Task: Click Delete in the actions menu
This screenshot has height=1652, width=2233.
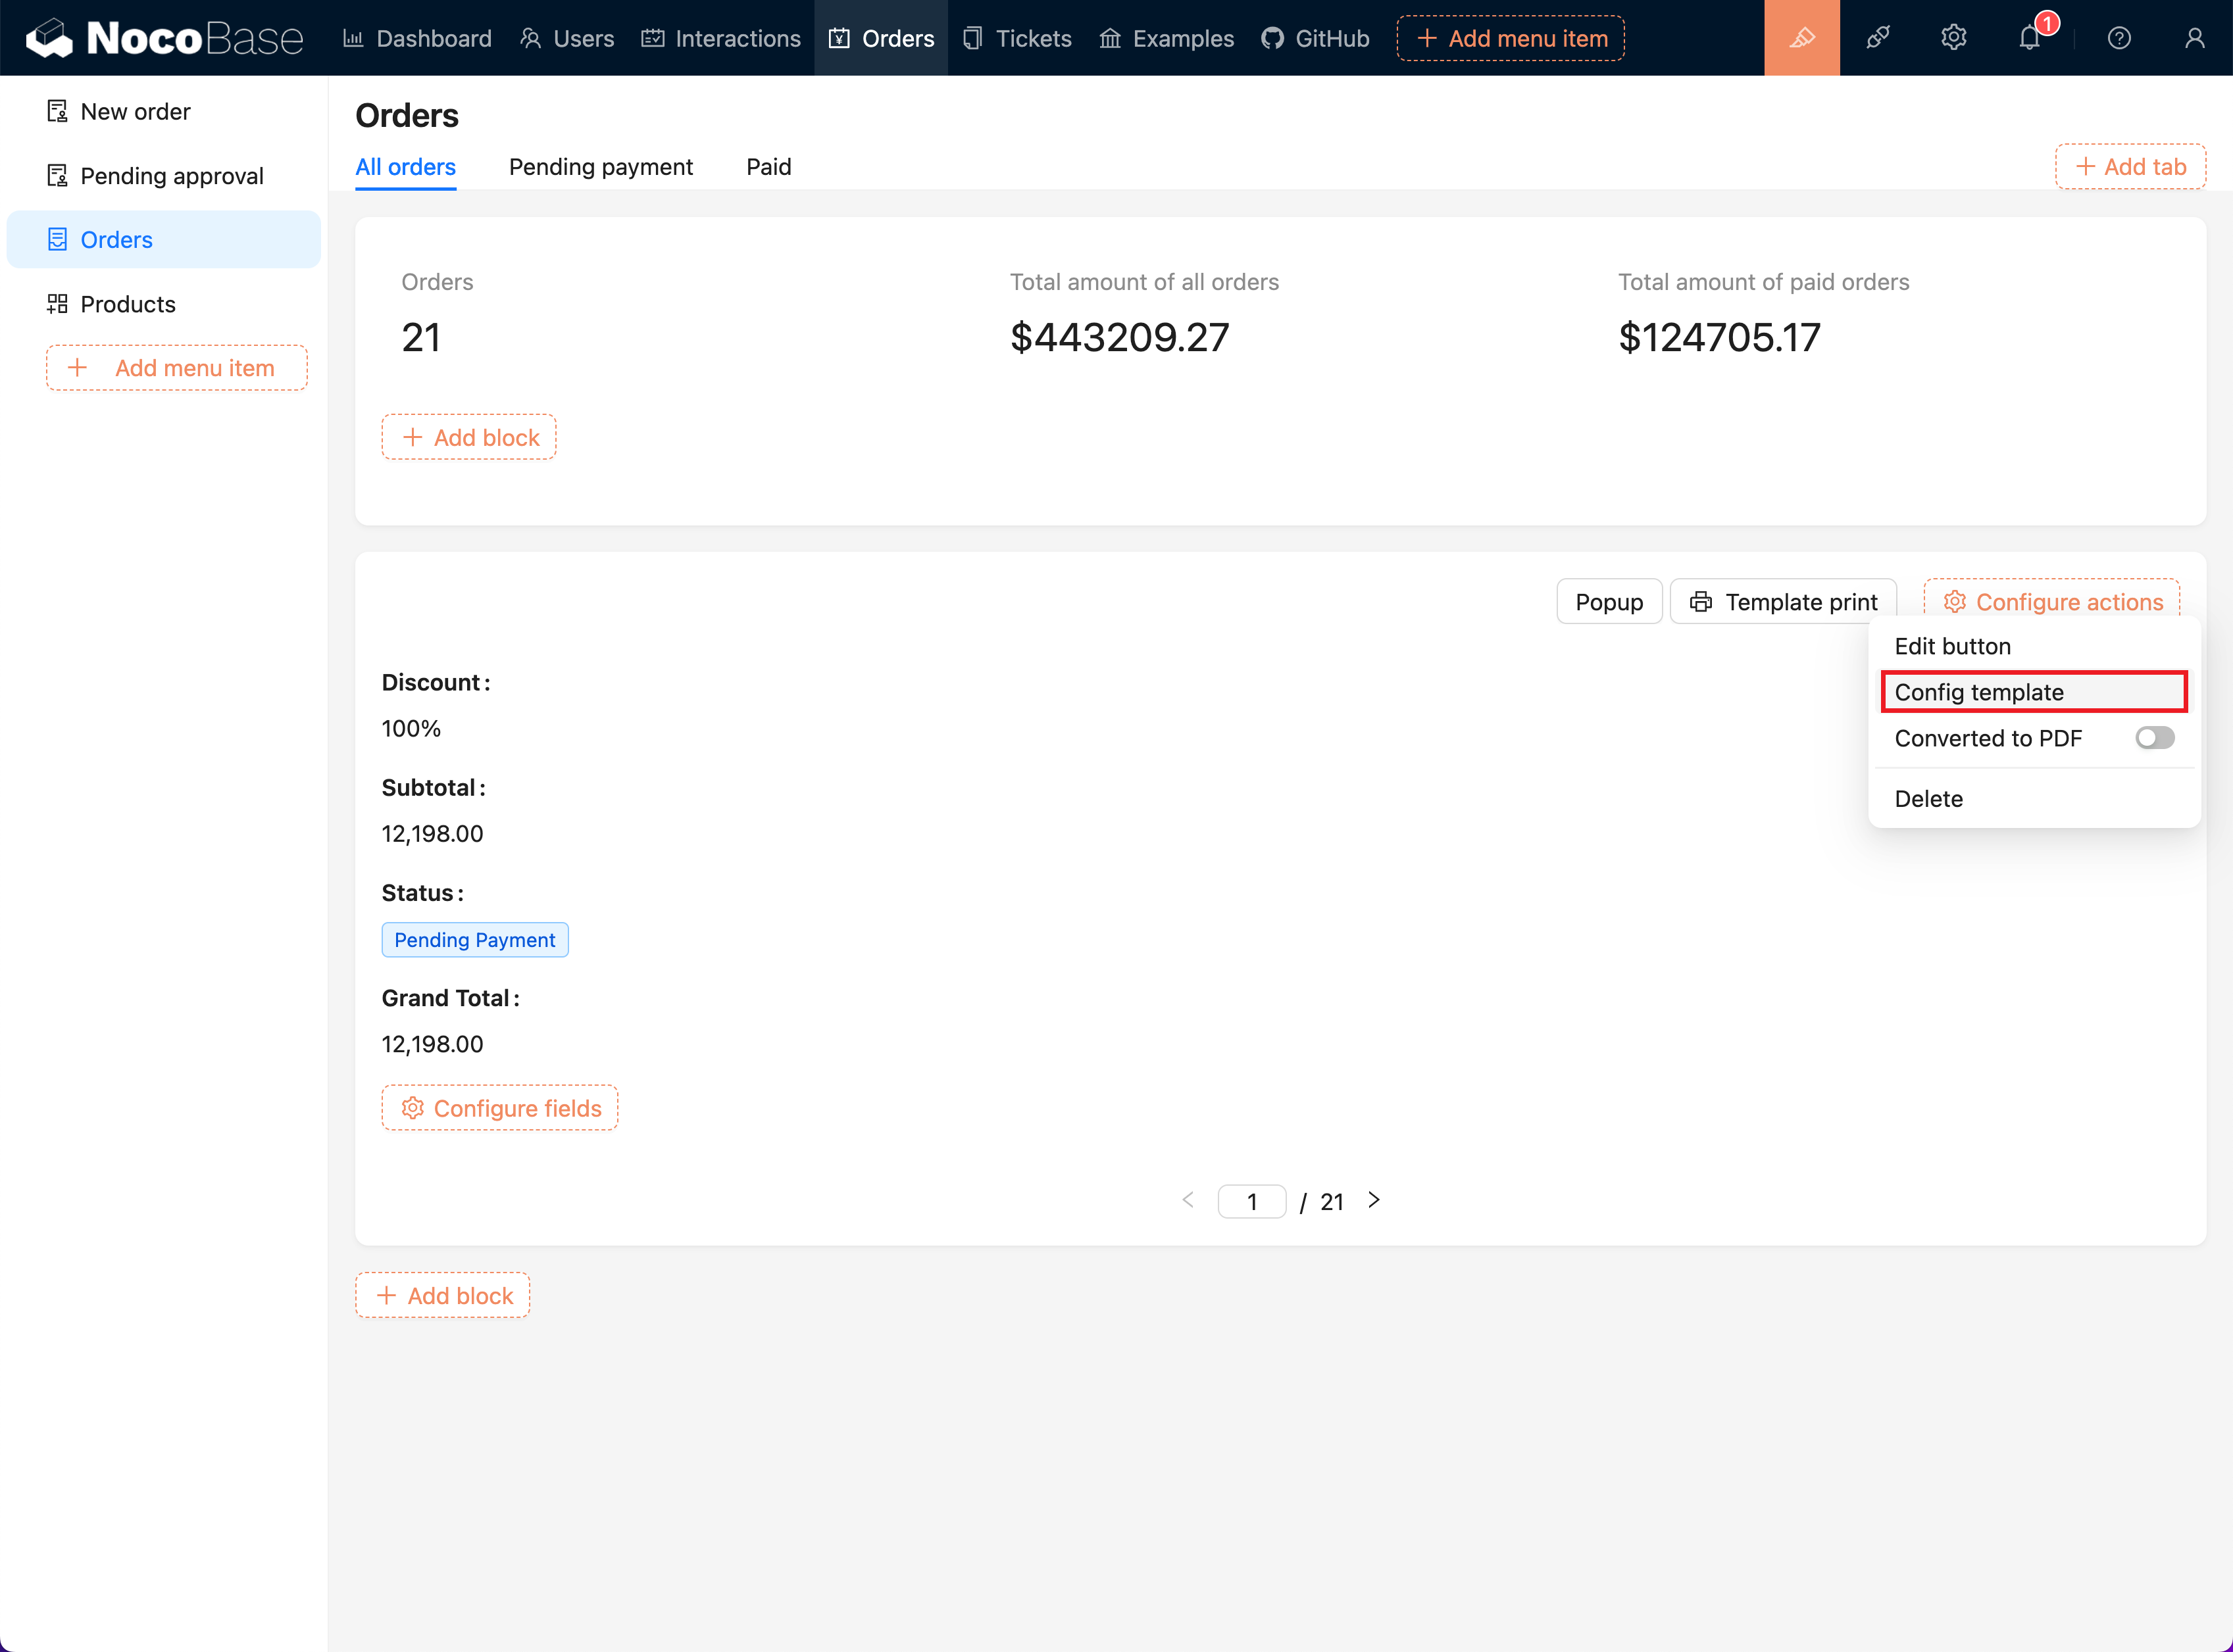Action: click(x=1928, y=798)
